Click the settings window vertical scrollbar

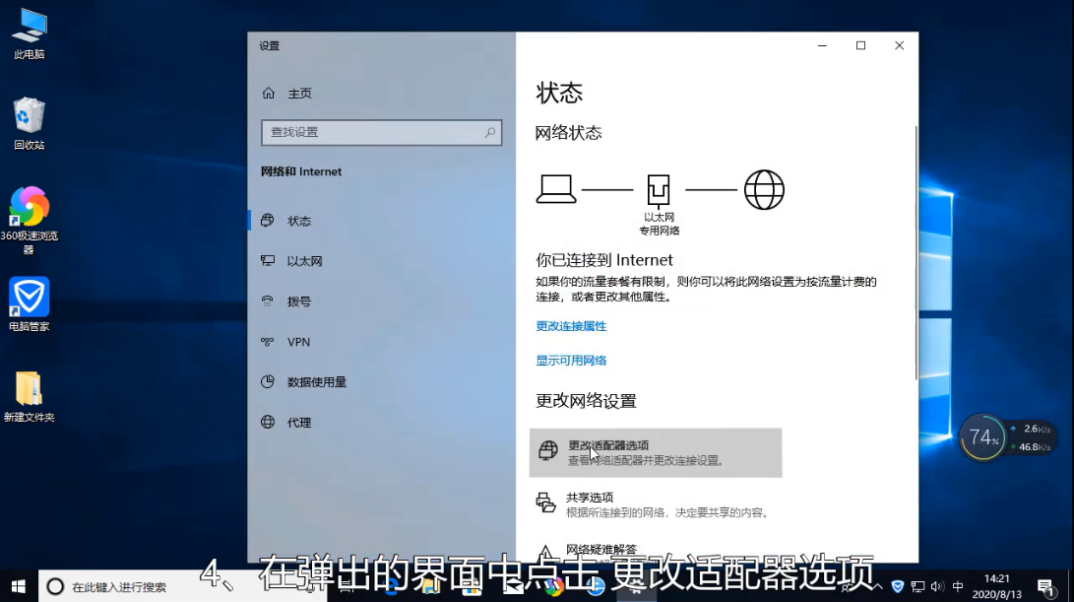point(916,252)
